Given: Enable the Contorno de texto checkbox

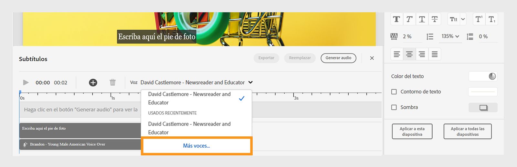Looking at the screenshot, I should (x=394, y=92).
